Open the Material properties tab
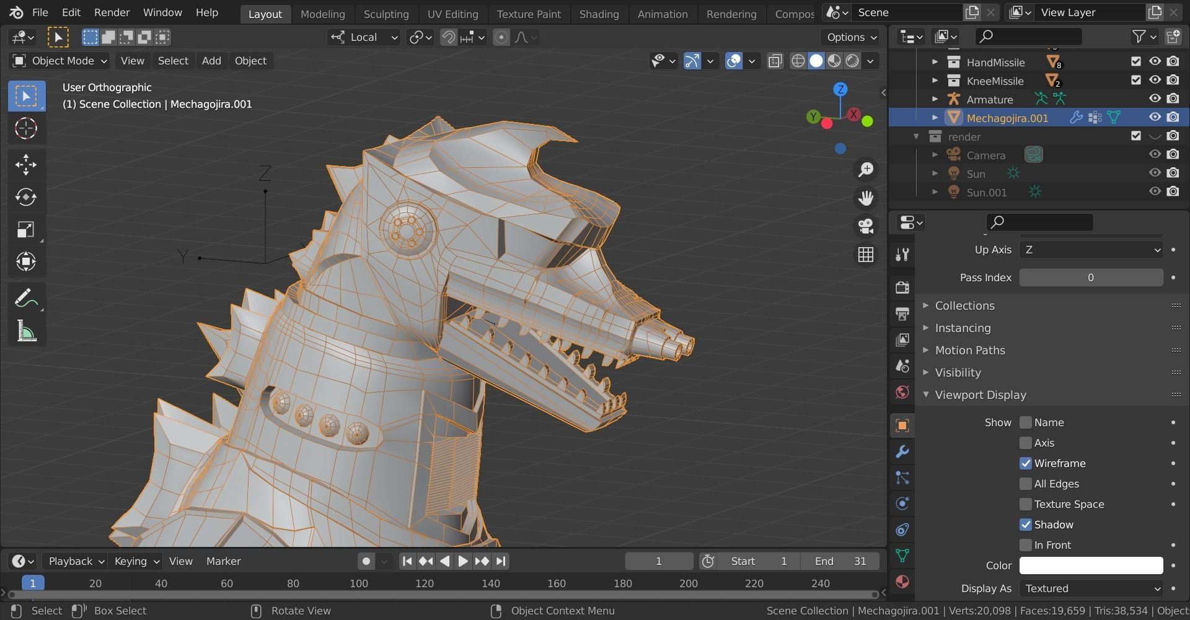1190x620 pixels. pos(902,582)
